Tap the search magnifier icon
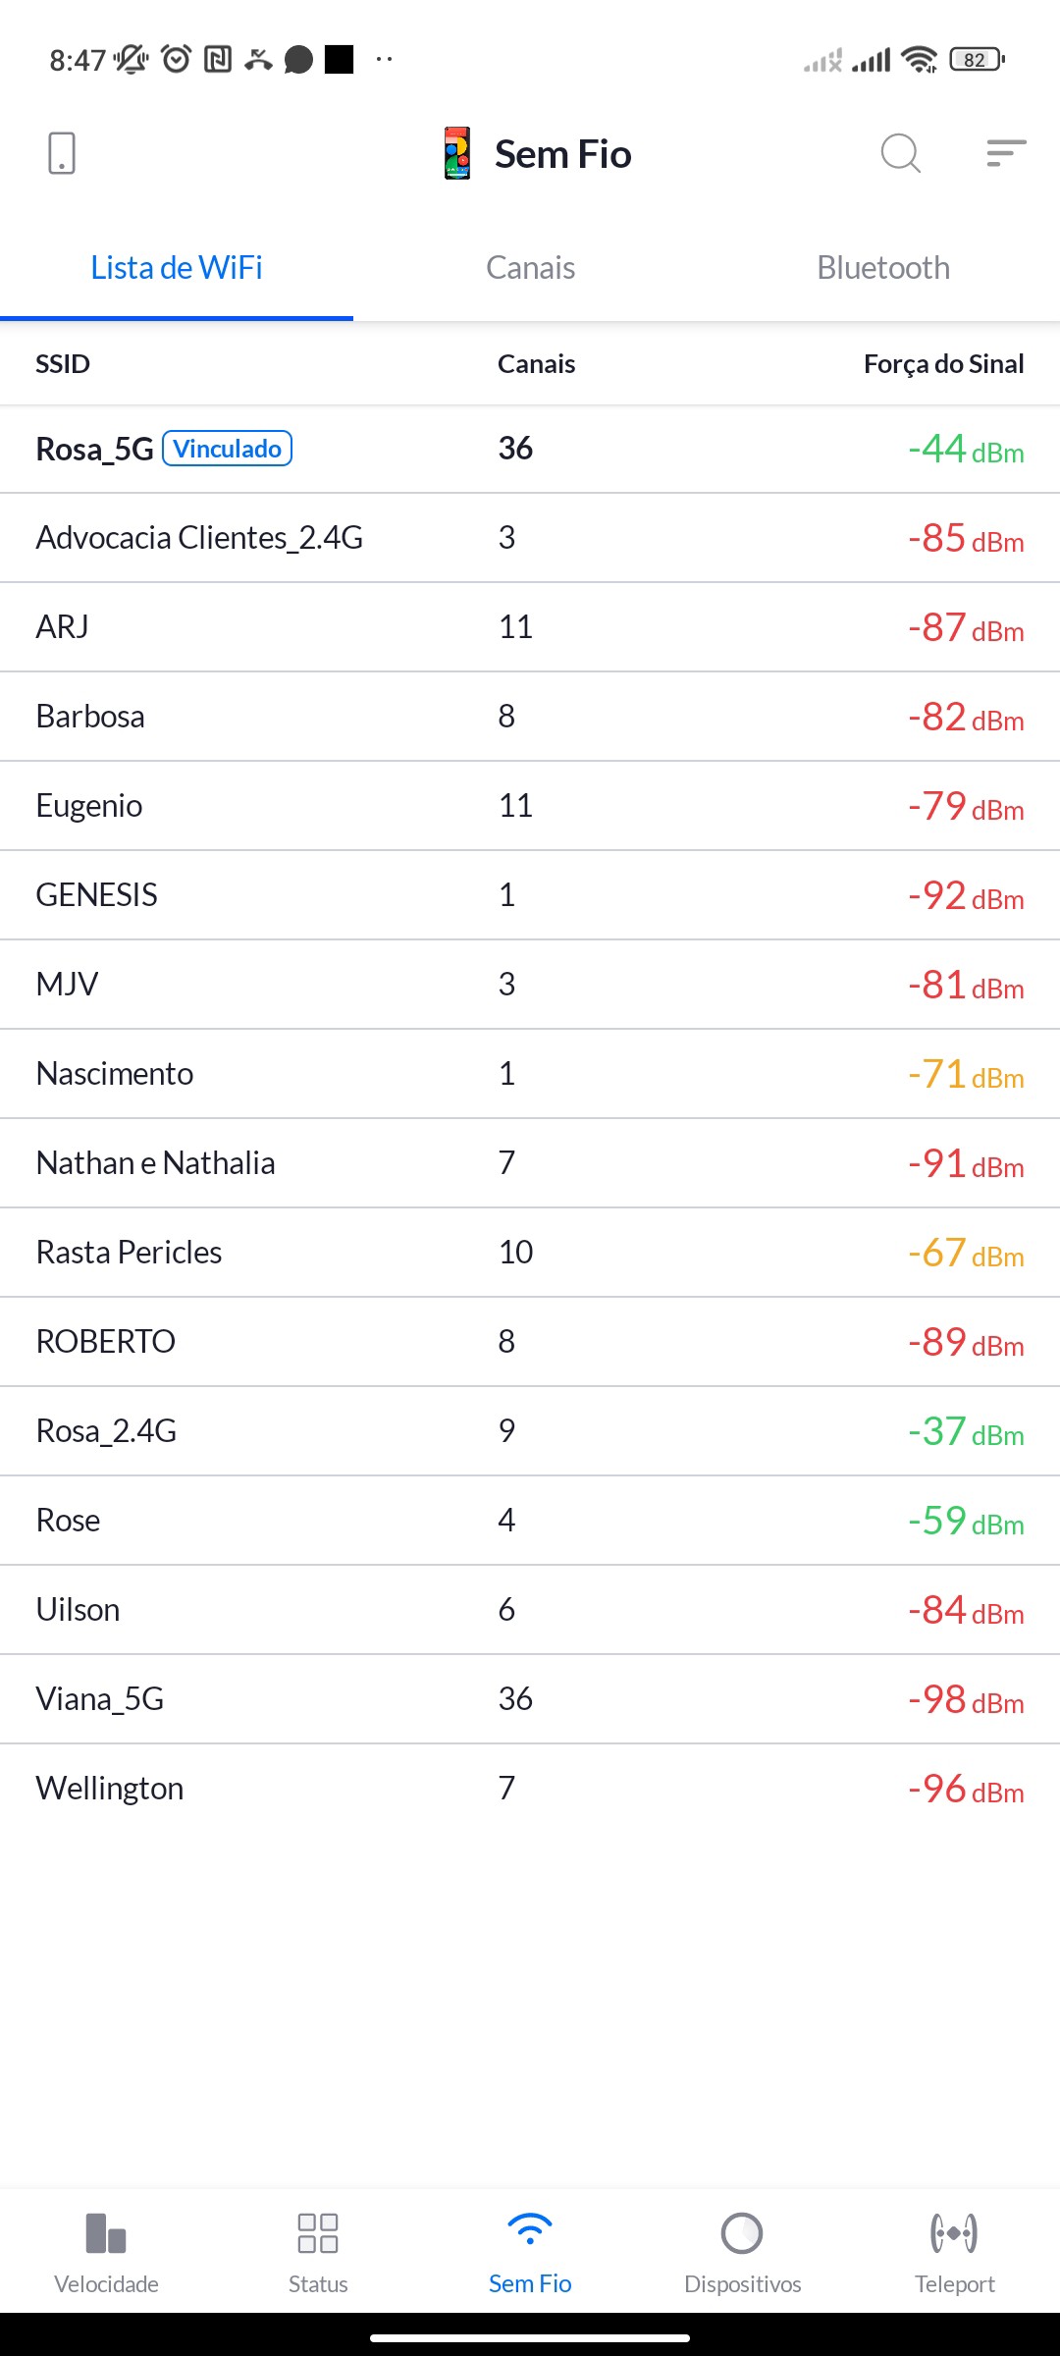This screenshot has height=2356, width=1060. [900, 153]
